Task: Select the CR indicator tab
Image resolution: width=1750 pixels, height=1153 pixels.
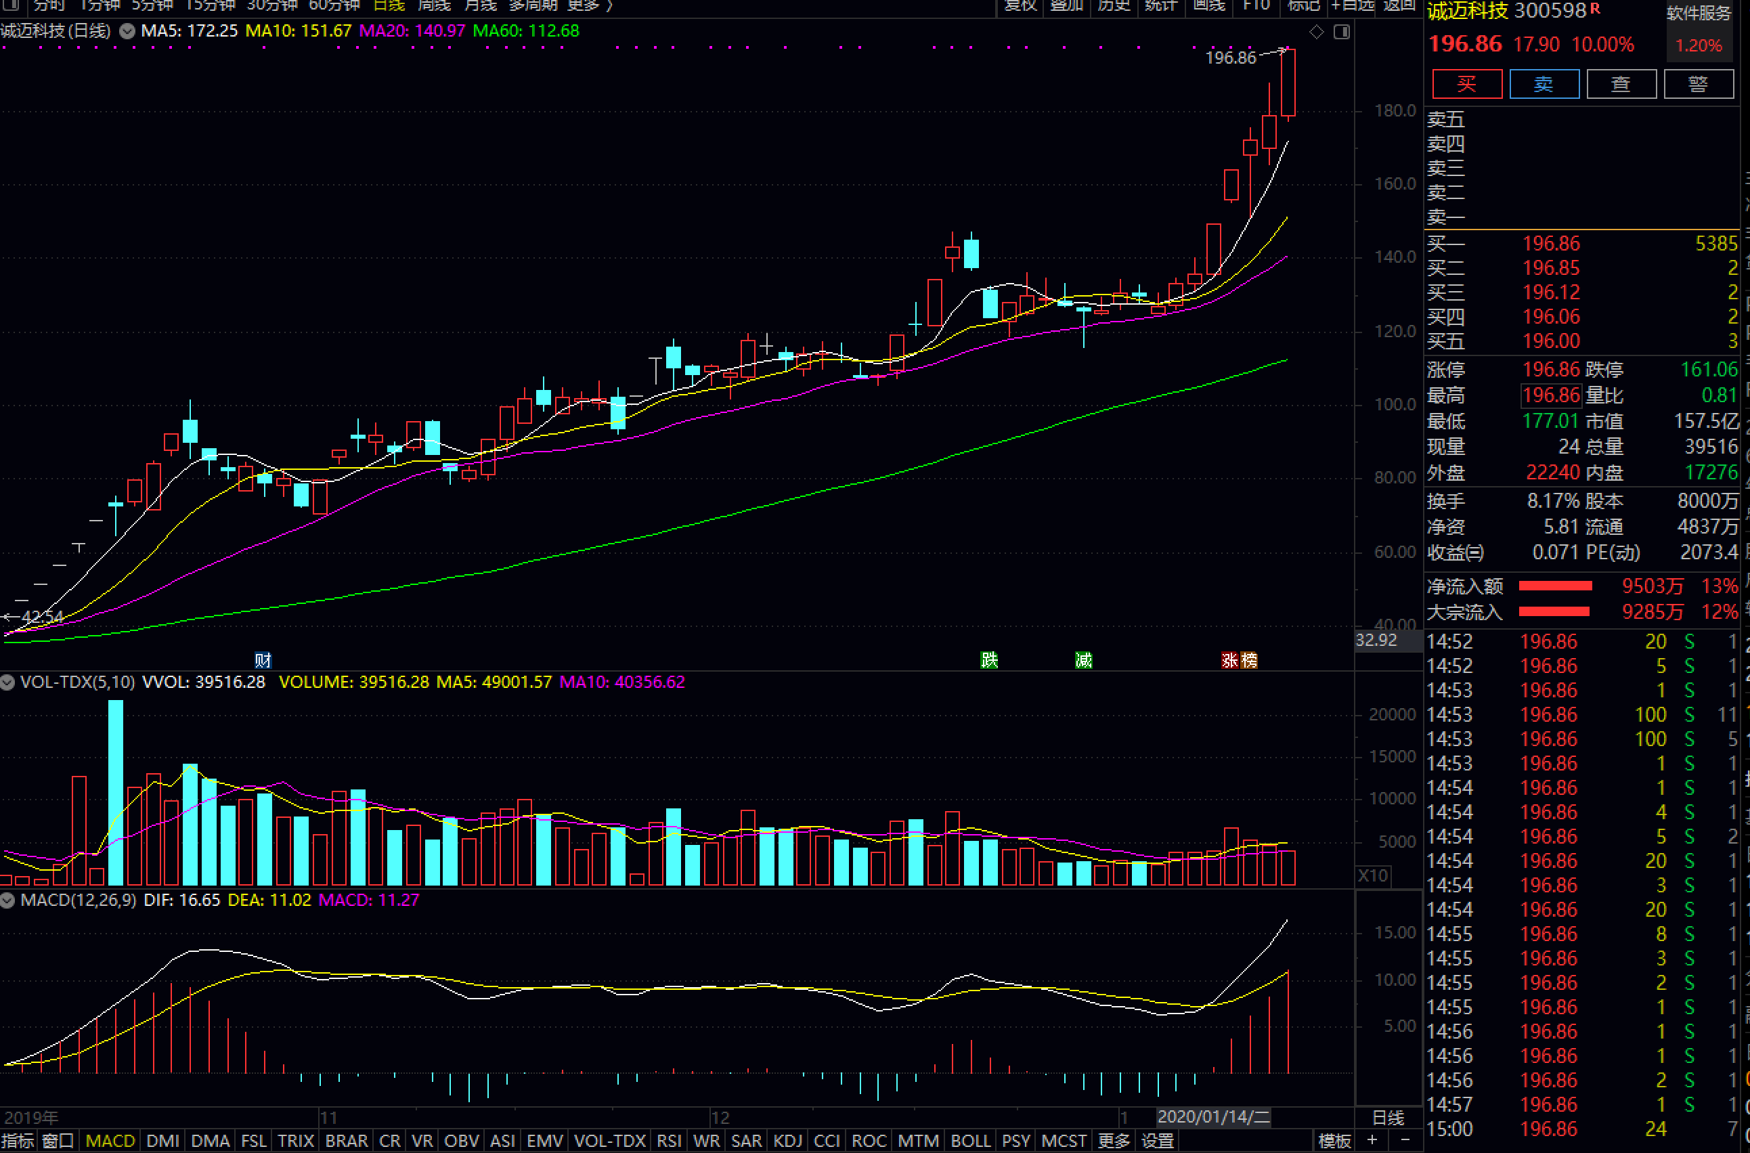Action: (390, 1141)
